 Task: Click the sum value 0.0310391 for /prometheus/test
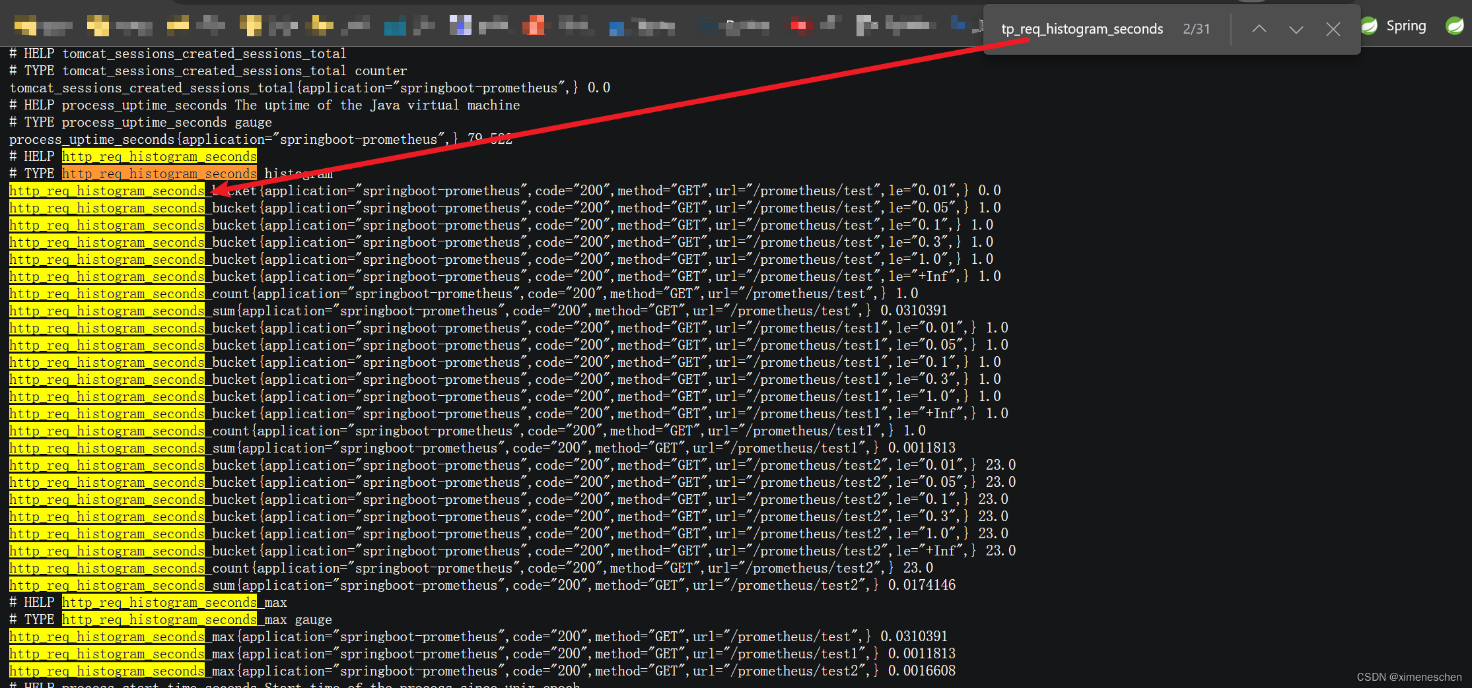coord(914,311)
